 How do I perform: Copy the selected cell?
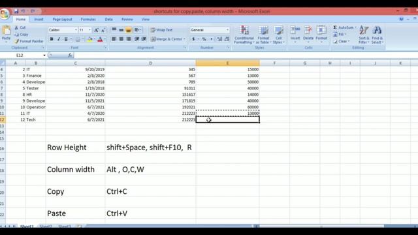tap(22, 35)
